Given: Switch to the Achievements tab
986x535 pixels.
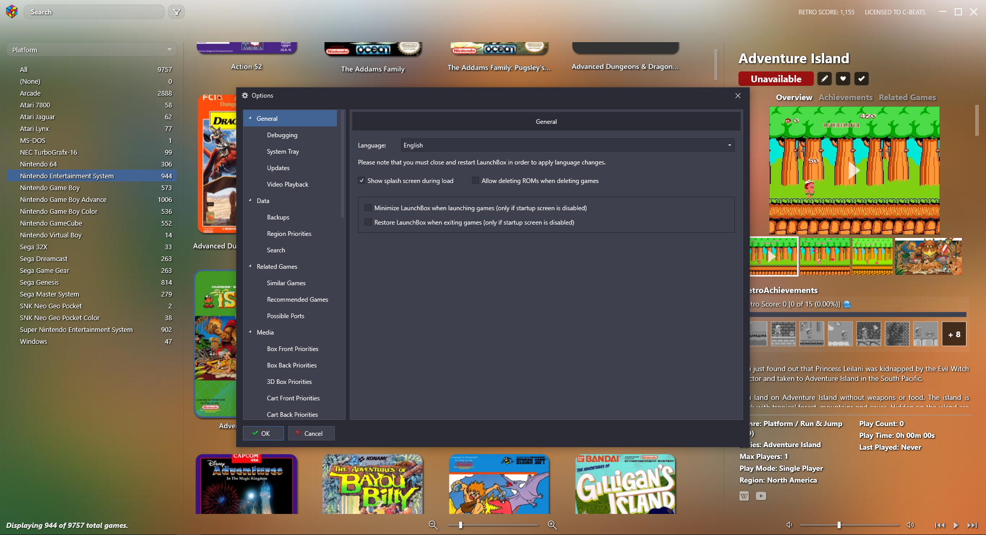Looking at the screenshot, I should point(845,98).
